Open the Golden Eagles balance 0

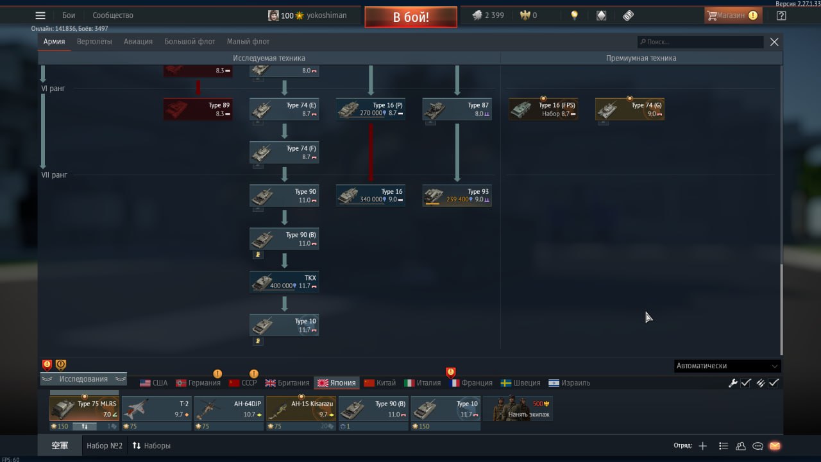(528, 15)
